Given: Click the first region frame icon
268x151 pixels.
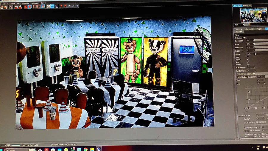Looking at the screenshot, I should pos(35,7).
